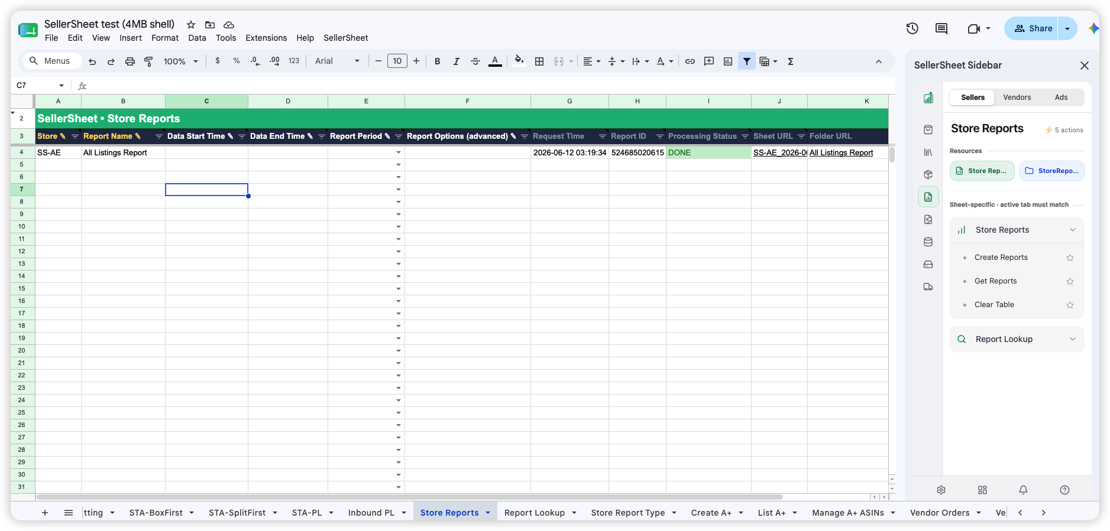This screenshot has width=1110, height=531.
Task: Click the Undo icon in toolbar
Action: (92, 61)
